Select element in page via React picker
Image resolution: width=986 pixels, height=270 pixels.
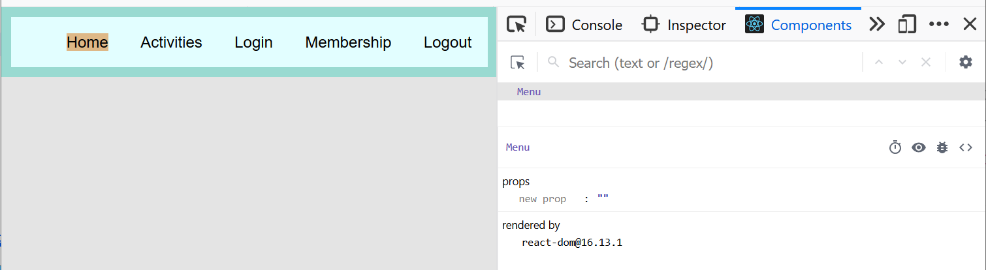point(518,63)
